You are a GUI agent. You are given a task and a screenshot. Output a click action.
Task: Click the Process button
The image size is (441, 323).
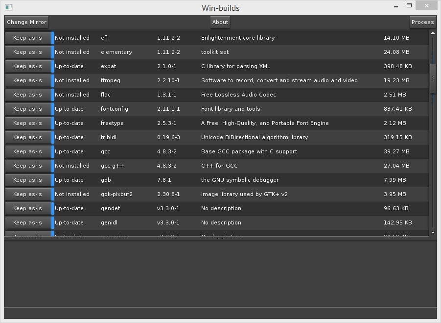click(422, 22)
